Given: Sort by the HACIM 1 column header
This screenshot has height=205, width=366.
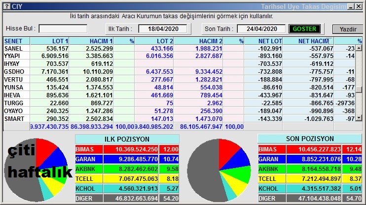Looking at the screenshot, I should [91, 41].
